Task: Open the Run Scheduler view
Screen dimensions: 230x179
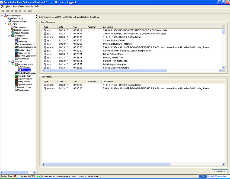Action: [x=24, y=76]
